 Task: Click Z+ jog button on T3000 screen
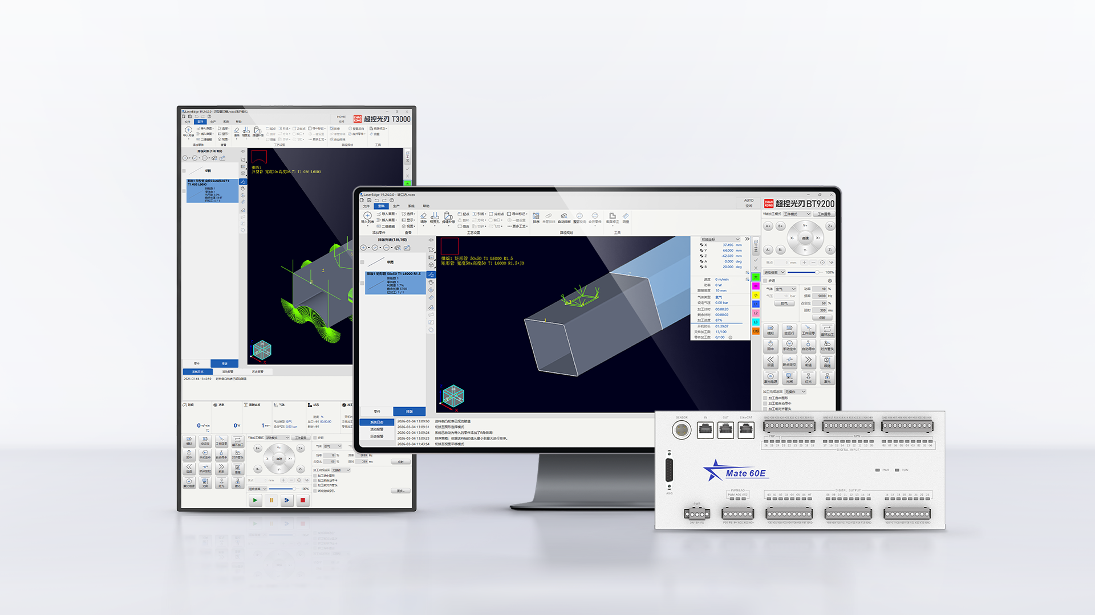[x=301, y=448]
